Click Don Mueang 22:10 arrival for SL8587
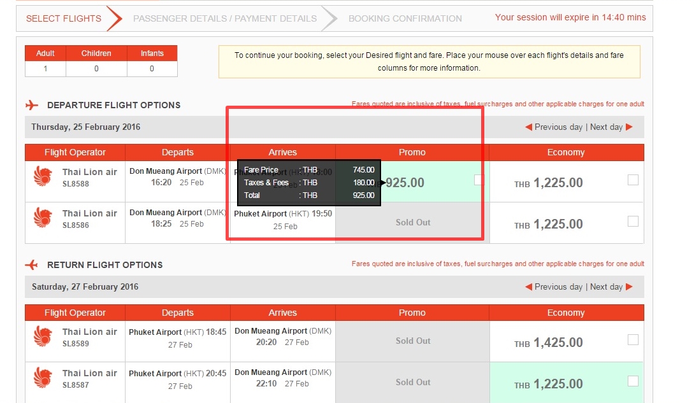694x403 pixels. point(283,378)
